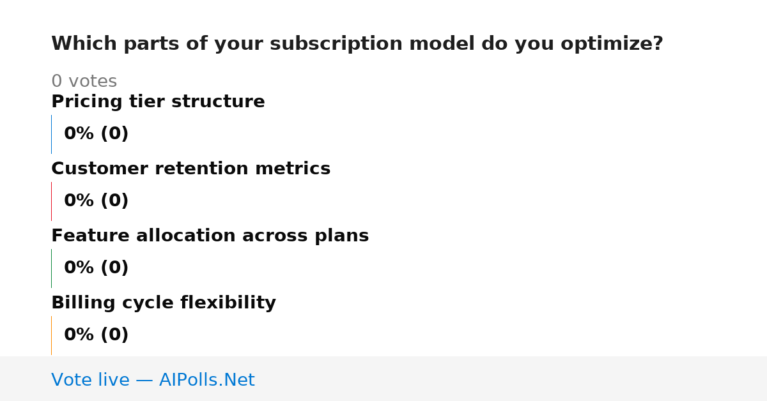Screen dimensions: 767x401
Task: Click the blue bar under Pricing tier structure
Action: pyautogui.click(x=51, y=134)
